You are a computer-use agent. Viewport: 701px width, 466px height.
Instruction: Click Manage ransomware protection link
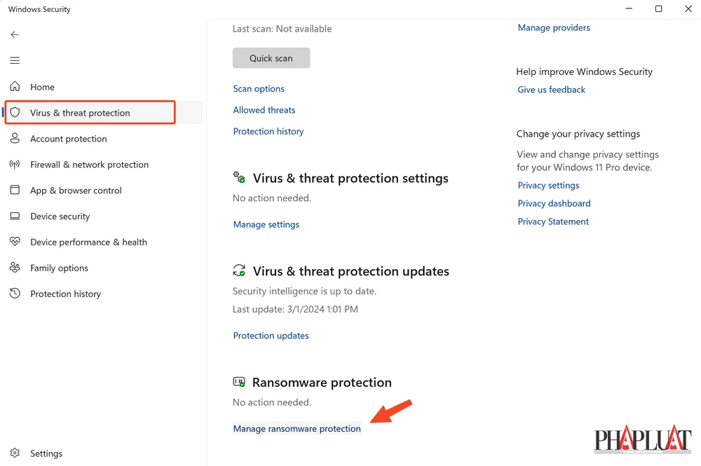pyautogui.click(x=297, y=429)
